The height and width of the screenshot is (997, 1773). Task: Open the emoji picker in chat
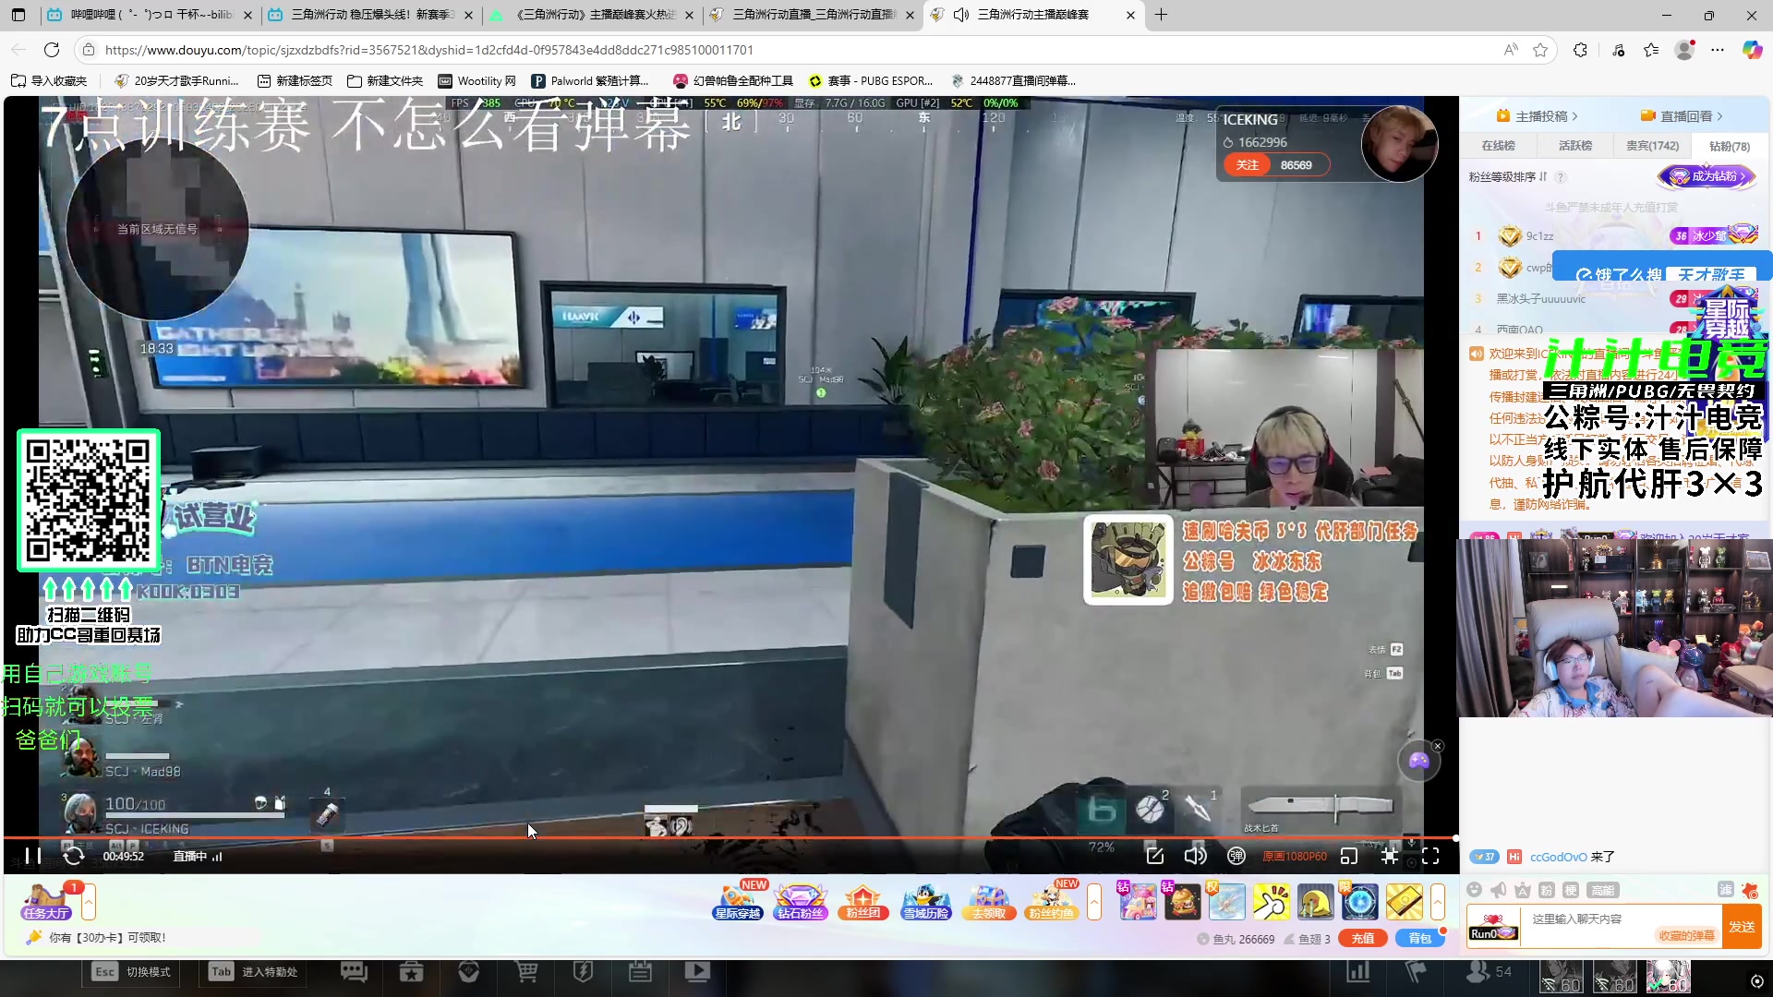pos(1474,890)
